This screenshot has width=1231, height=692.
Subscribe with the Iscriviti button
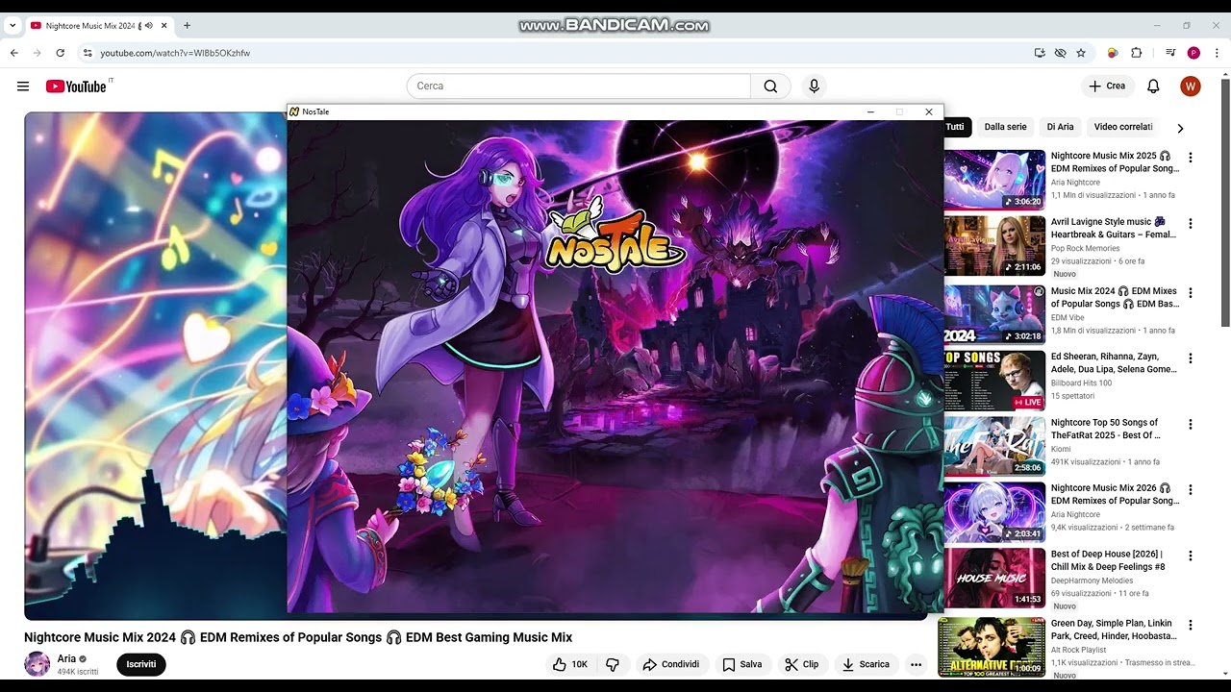tap(141, 664)
